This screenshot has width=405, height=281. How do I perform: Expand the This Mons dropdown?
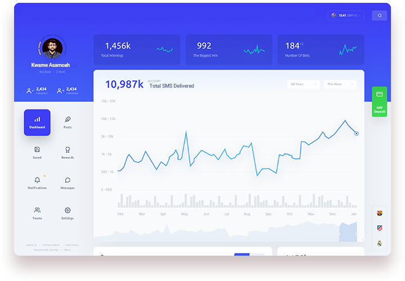point(340,84)
